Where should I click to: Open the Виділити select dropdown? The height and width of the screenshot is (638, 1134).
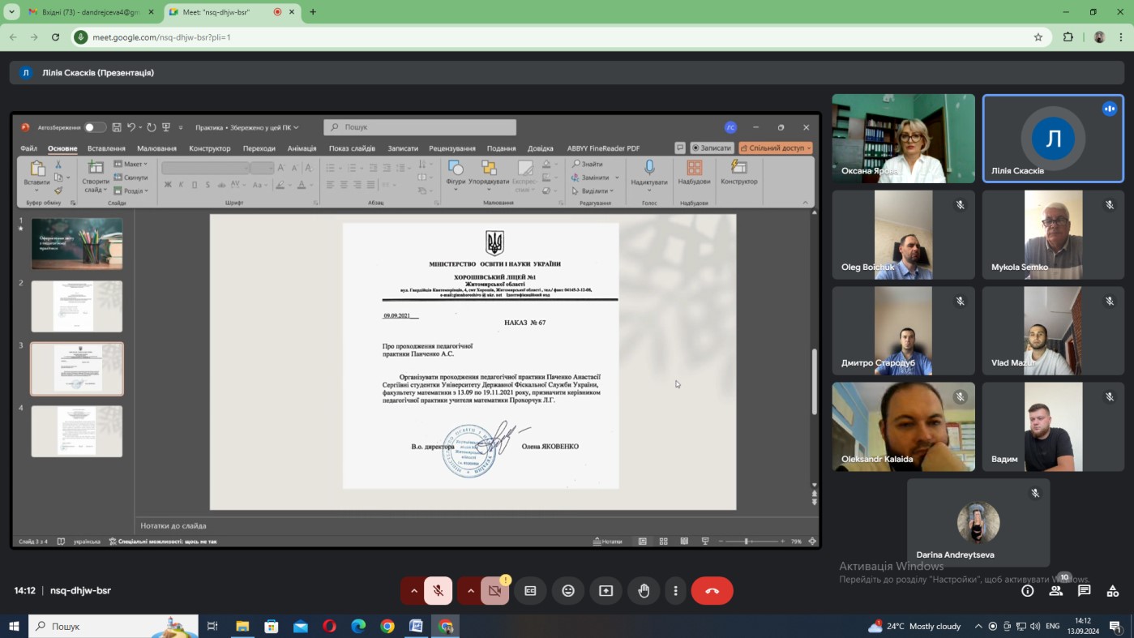coord(593,191)
